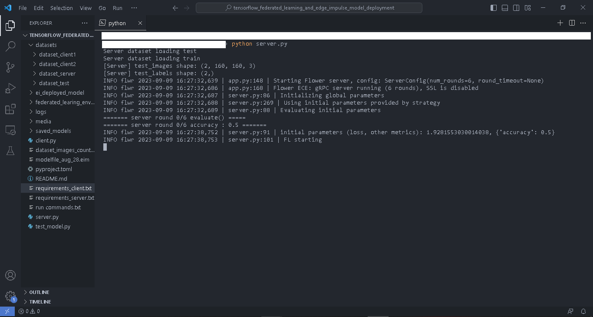Screen dimensions: 593x317
Task: Open the Selection menu
Action: tap(62, 8)
